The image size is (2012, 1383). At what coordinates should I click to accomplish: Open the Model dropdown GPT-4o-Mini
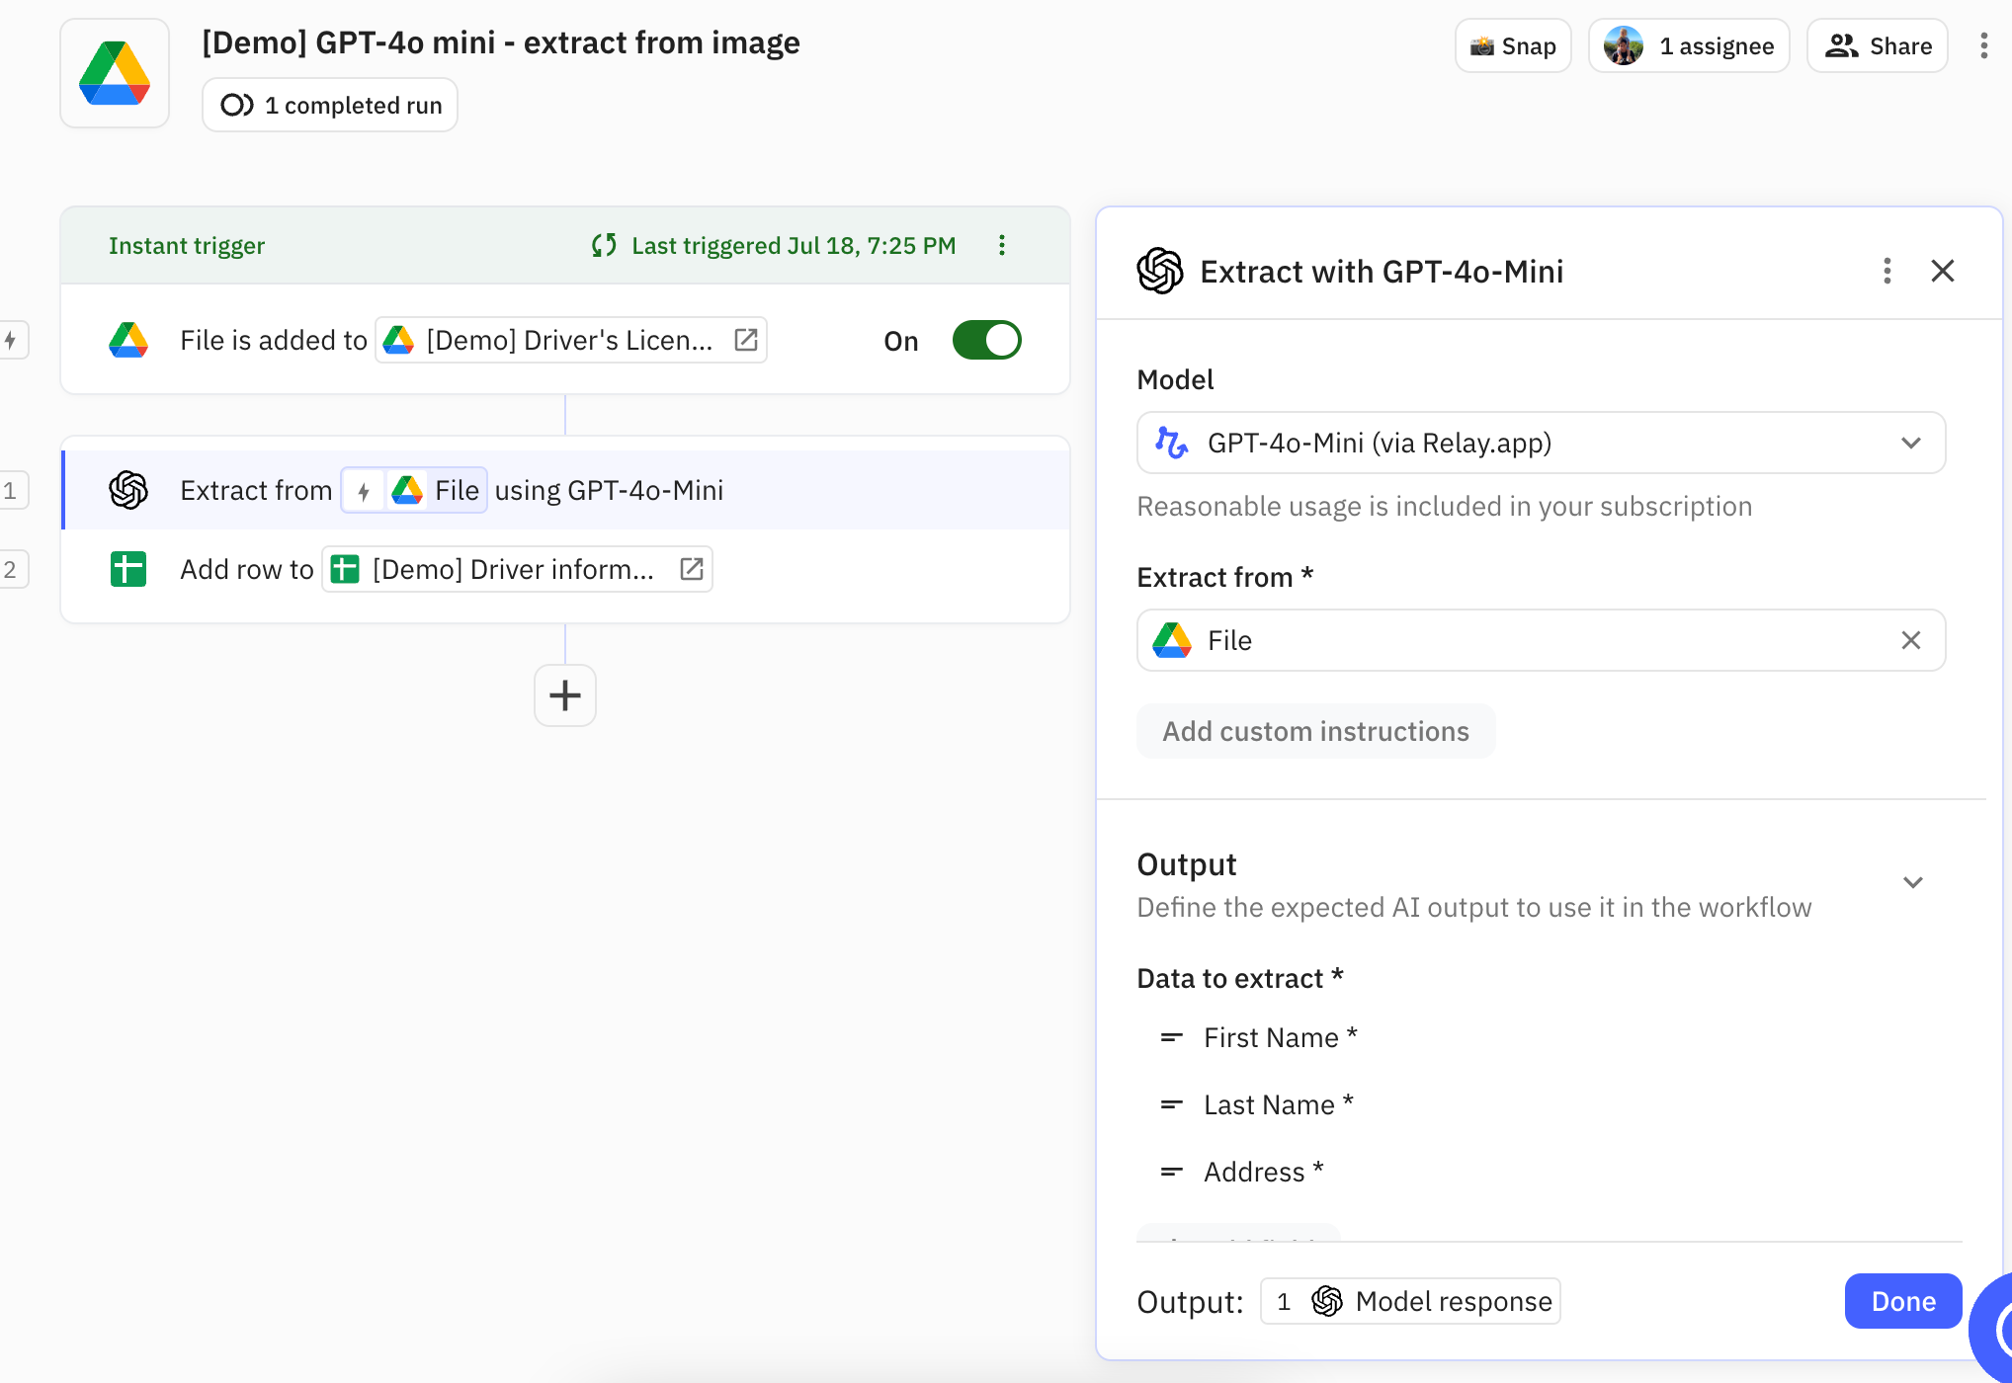(1542, 443)
